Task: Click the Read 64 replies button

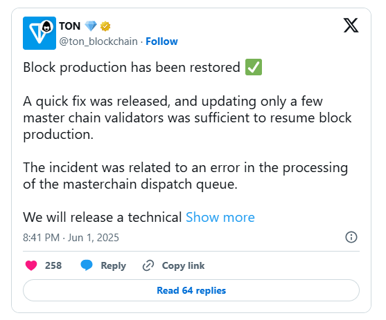Action: pos(191,290)
